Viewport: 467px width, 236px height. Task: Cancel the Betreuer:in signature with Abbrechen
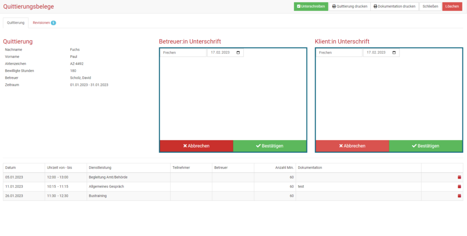tap(196, 146)
